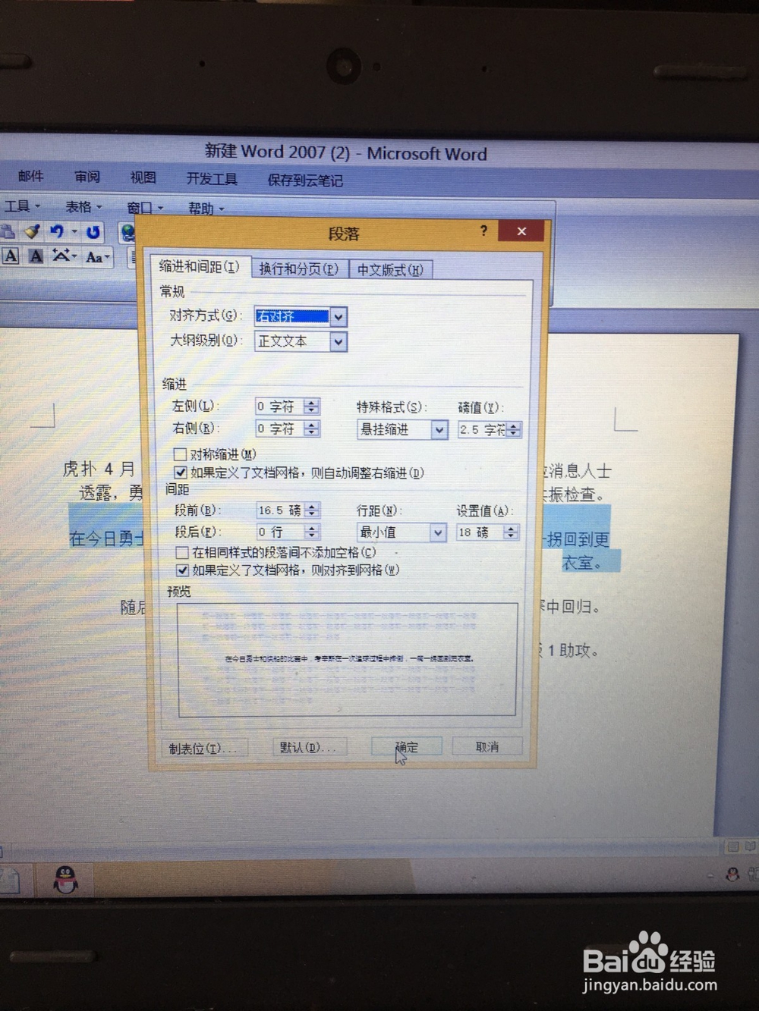Viewport: 759px width, 1011px height.
Task: Enable 在相同样式的段落间不添加空格 option
Action: click(x=181, y=553)
